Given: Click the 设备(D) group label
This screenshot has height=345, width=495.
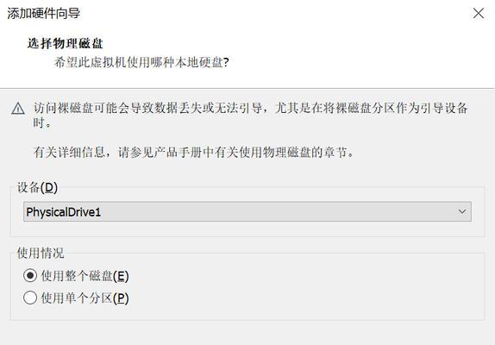Looking at the screenshot, I should coord(37,187).
